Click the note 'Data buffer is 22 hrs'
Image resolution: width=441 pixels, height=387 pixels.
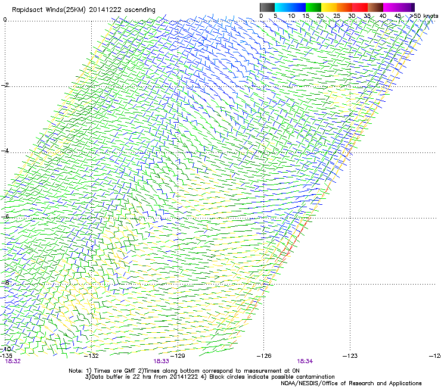[120, 377]
